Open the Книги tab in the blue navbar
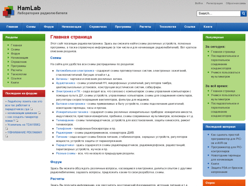This screenshot has height=186, width=248. [x=208, y=27]
